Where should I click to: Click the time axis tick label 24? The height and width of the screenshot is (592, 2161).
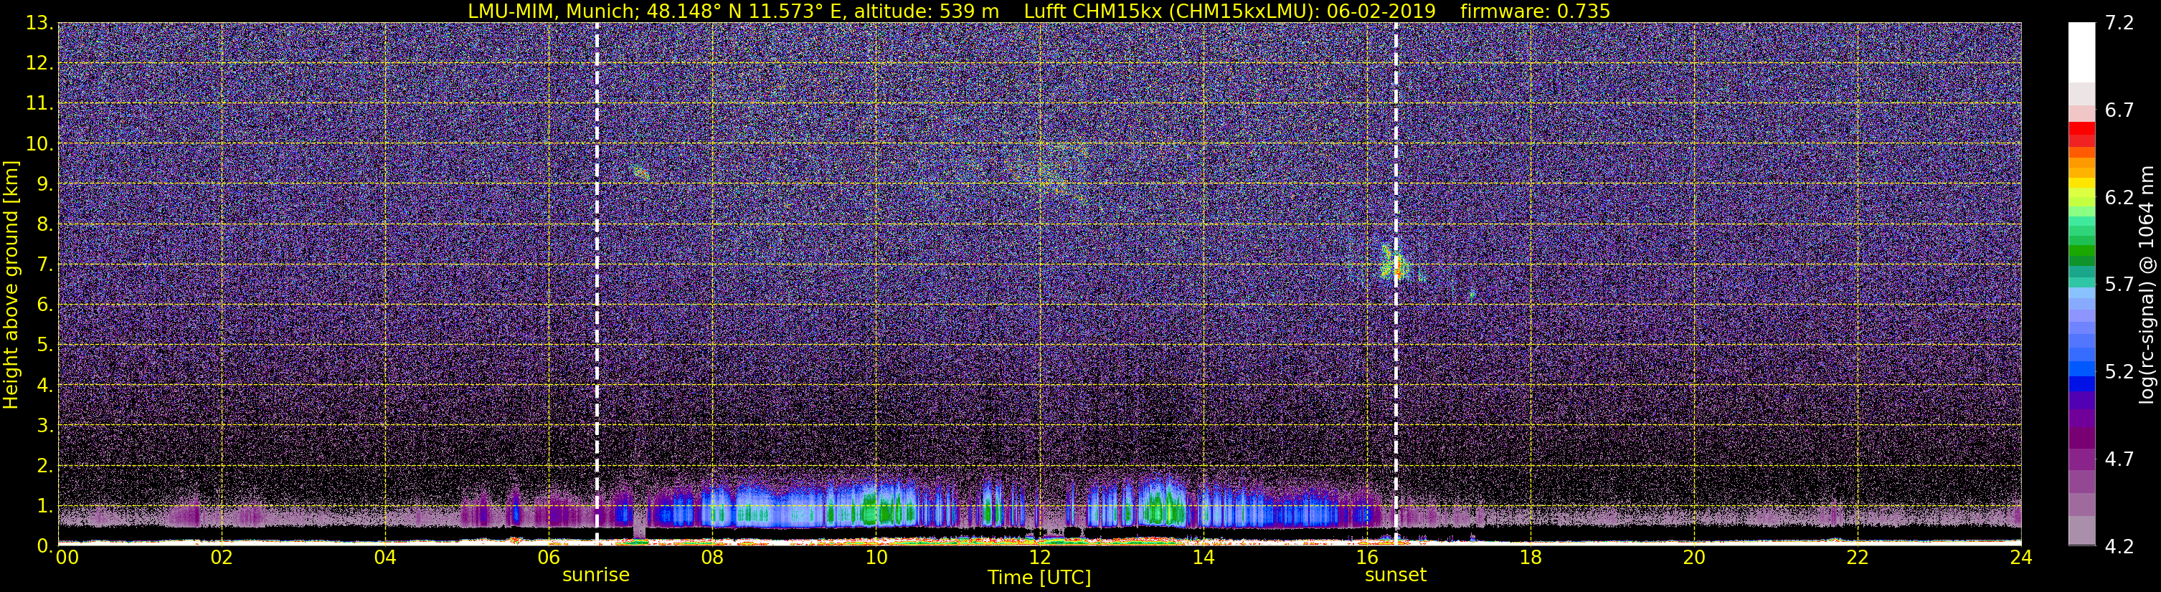pyautogui.click(x=2021, y=558)
